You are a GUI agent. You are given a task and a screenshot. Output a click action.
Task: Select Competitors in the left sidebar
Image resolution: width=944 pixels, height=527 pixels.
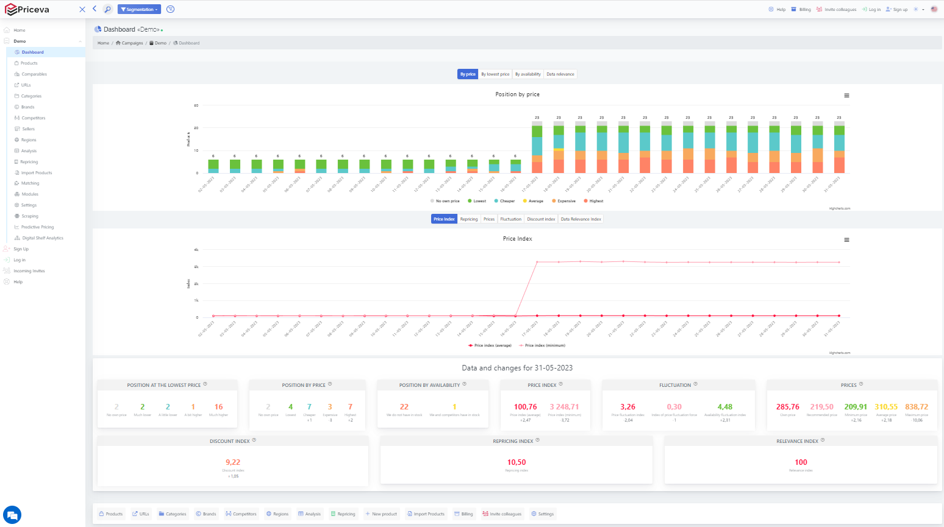(x=34, y=118)
